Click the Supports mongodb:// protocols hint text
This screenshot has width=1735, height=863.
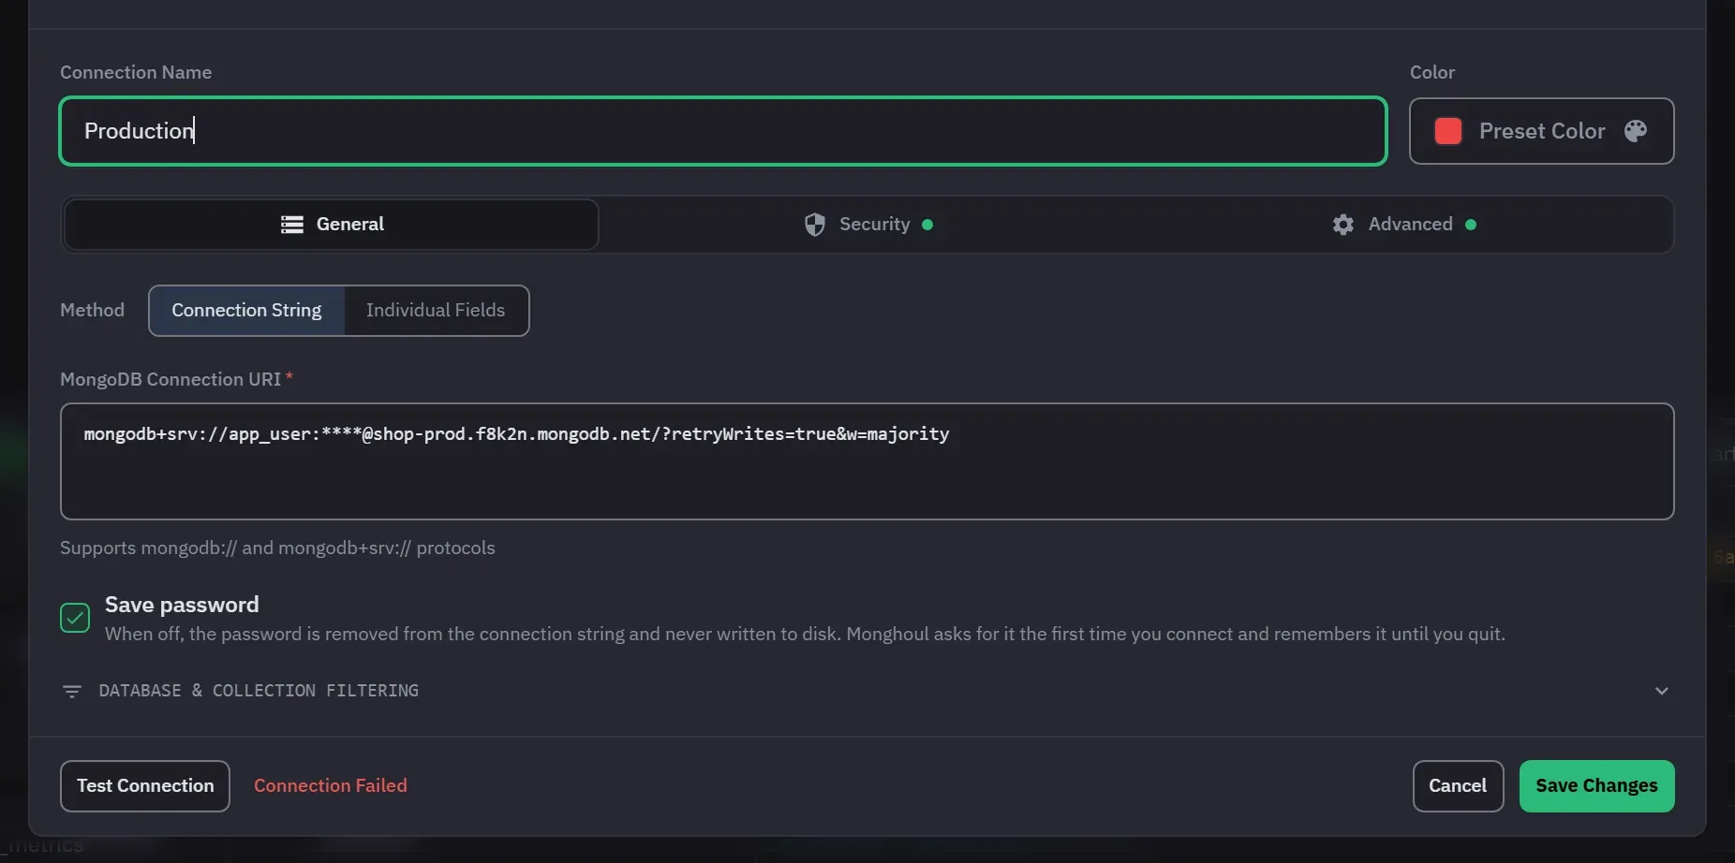(277, 548)
